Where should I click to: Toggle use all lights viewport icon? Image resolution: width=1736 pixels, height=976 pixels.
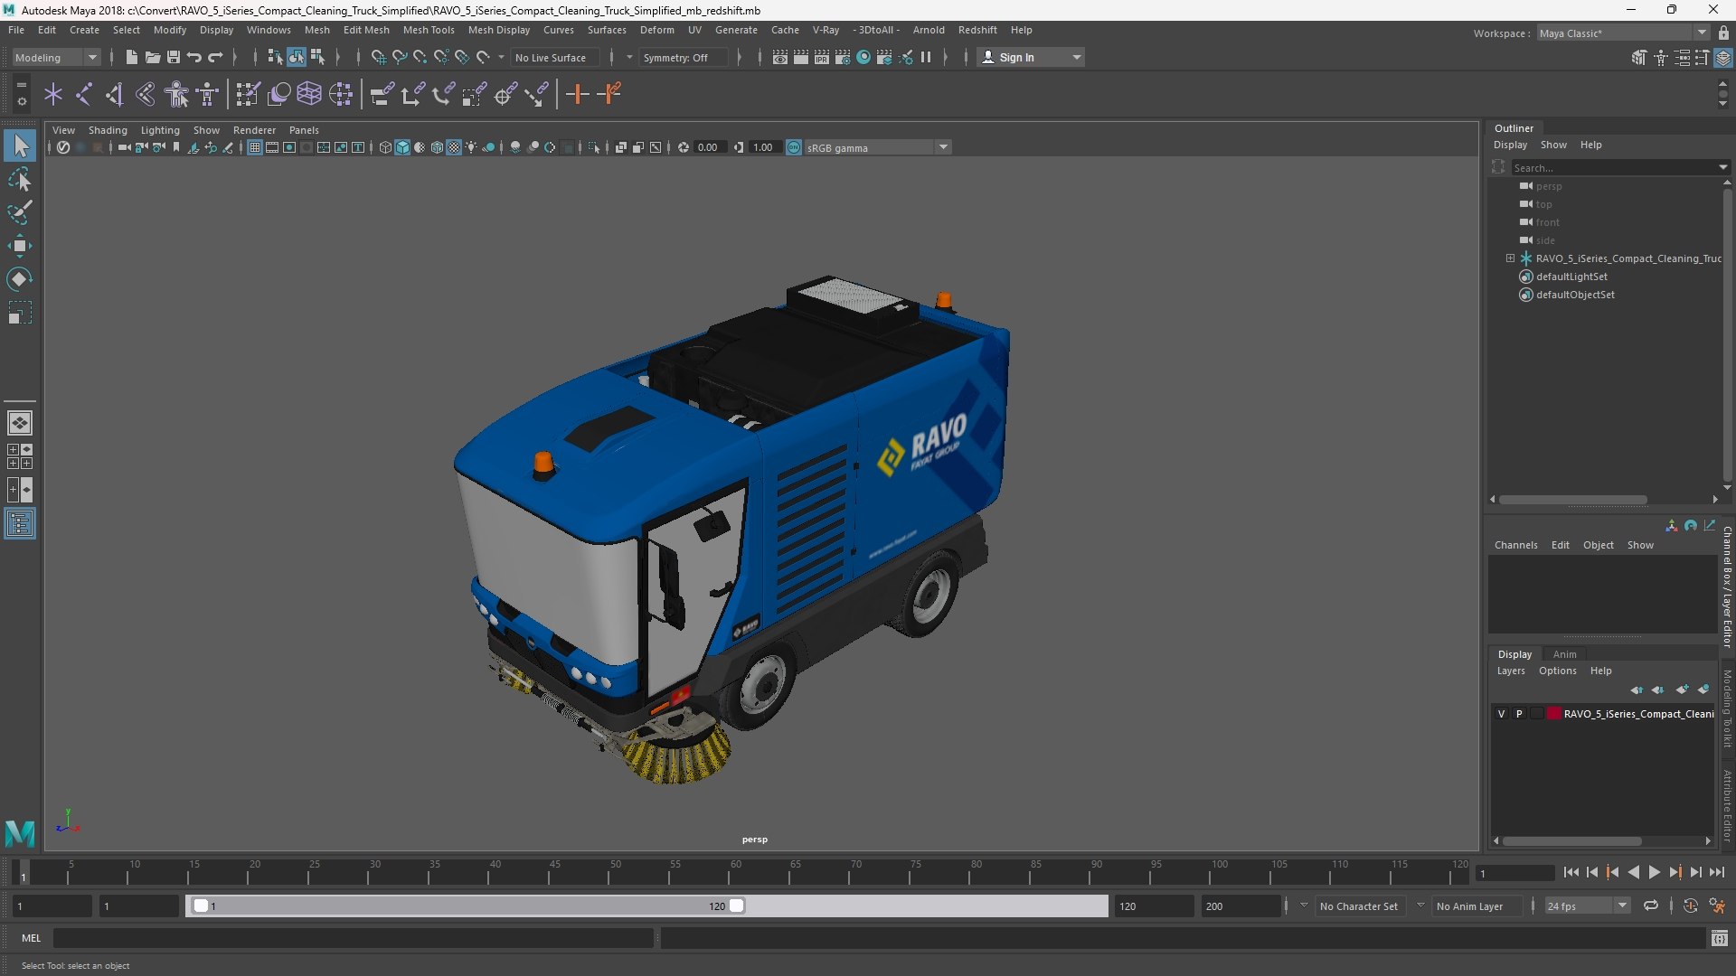[x=471, y=147]
